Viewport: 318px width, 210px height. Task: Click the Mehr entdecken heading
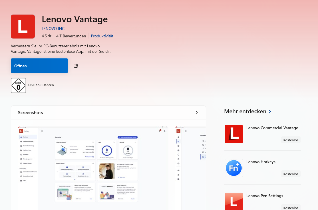pyautogui.click(x=245, y=112)
